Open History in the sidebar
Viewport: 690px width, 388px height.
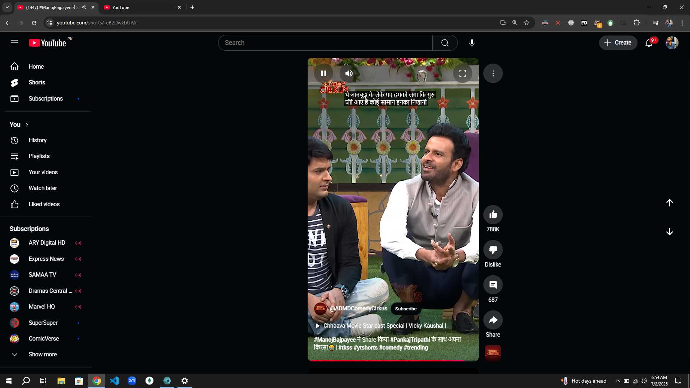coord(46,140)
